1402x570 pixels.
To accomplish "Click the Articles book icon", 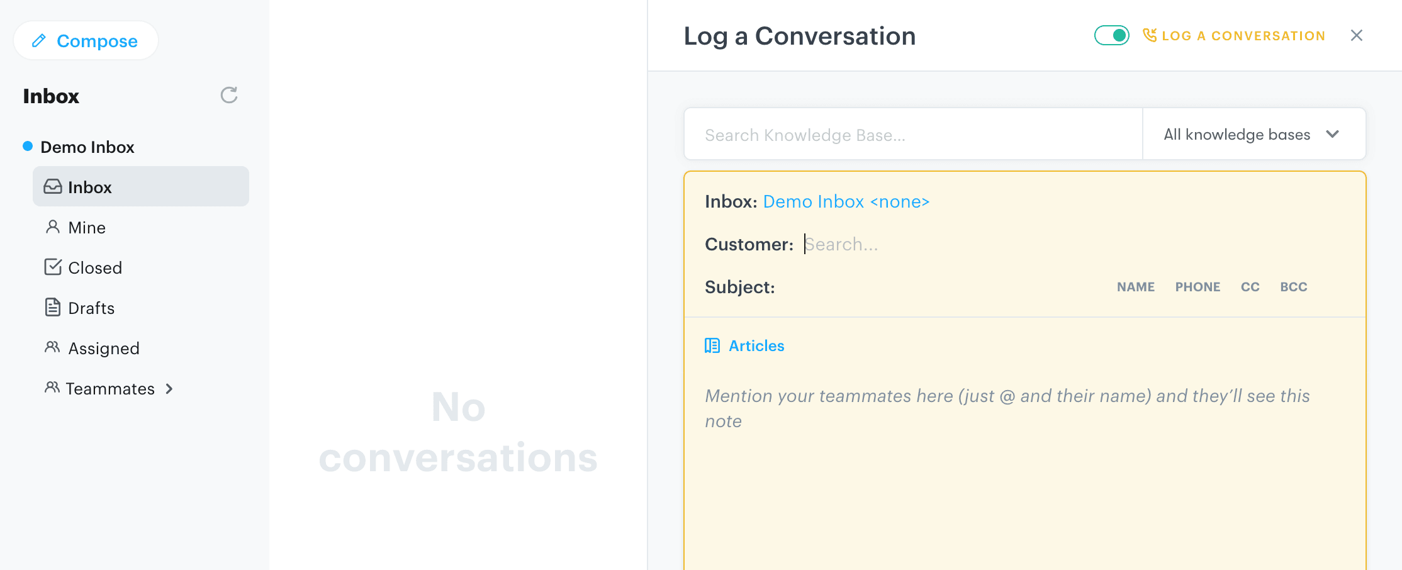I will tap(712, 345).
